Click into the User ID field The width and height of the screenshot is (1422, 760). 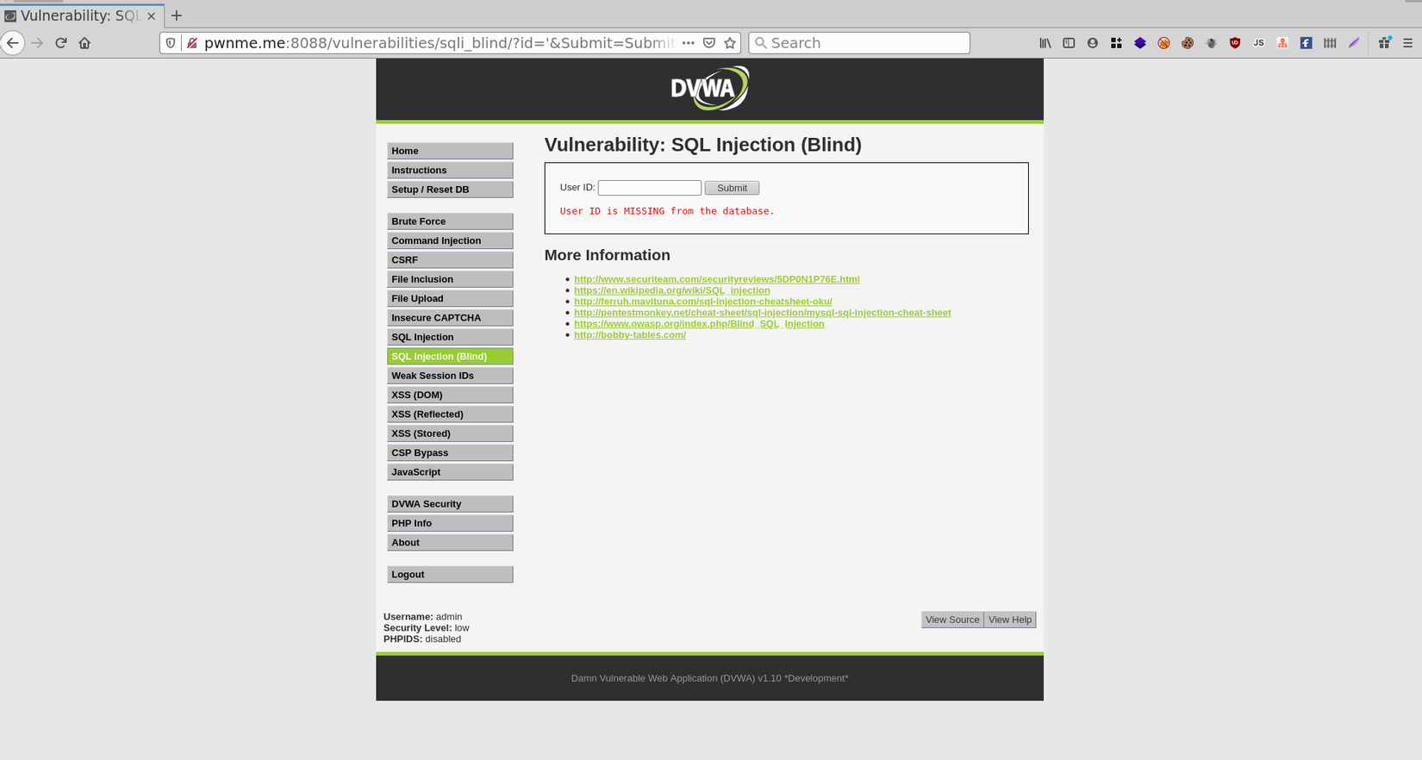(650, 188)
